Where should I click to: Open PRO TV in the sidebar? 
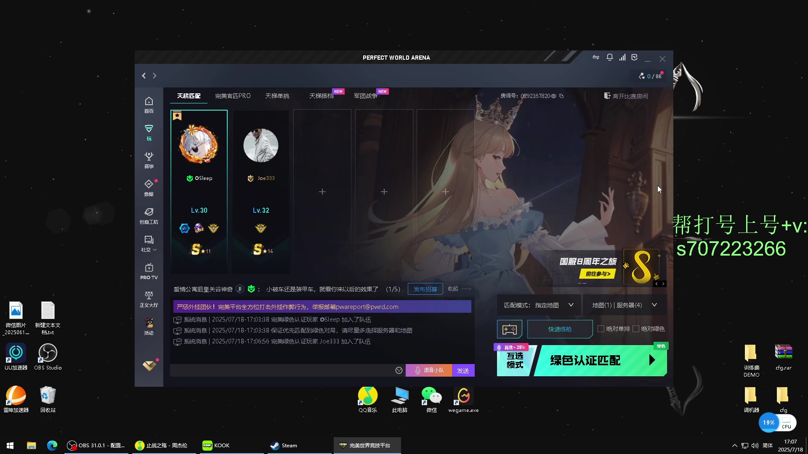click(x=149, y=272)
